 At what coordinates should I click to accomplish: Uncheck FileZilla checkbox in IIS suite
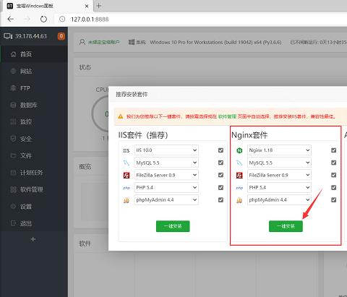(220, 175)
